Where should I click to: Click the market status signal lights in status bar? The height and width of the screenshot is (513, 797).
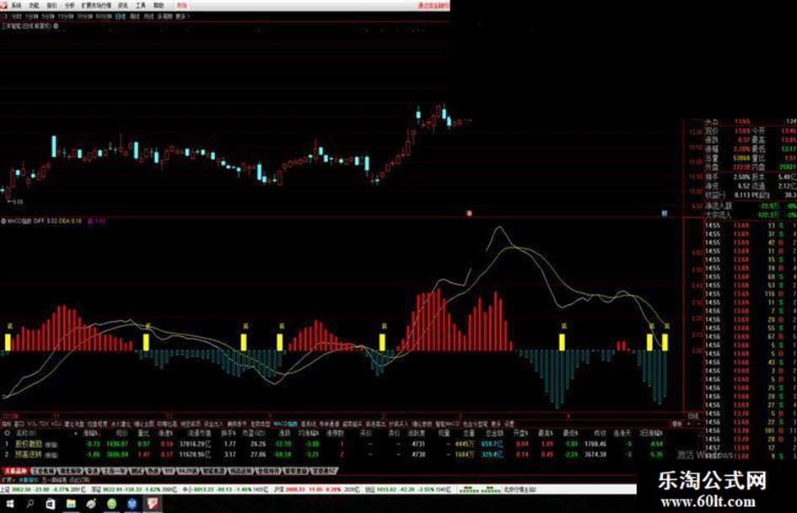point(480,489)
